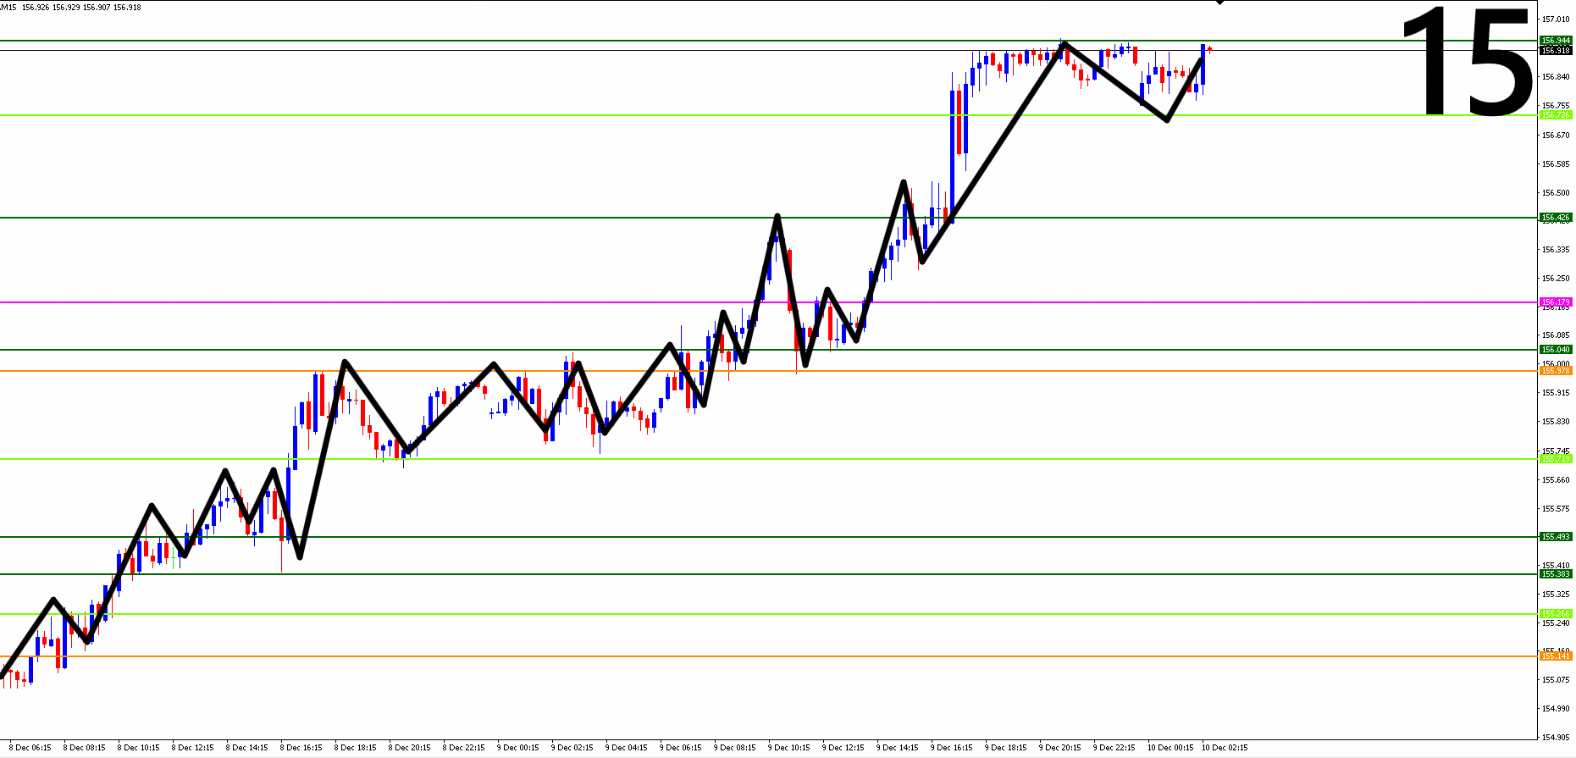Click the 156.944 dark green price tag
This screenshot has width=1576, height=758.
1556,41
